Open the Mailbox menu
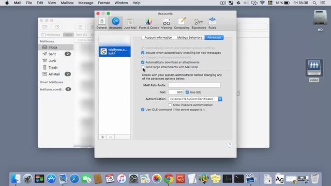331x186 pixels. pos(67,3)
